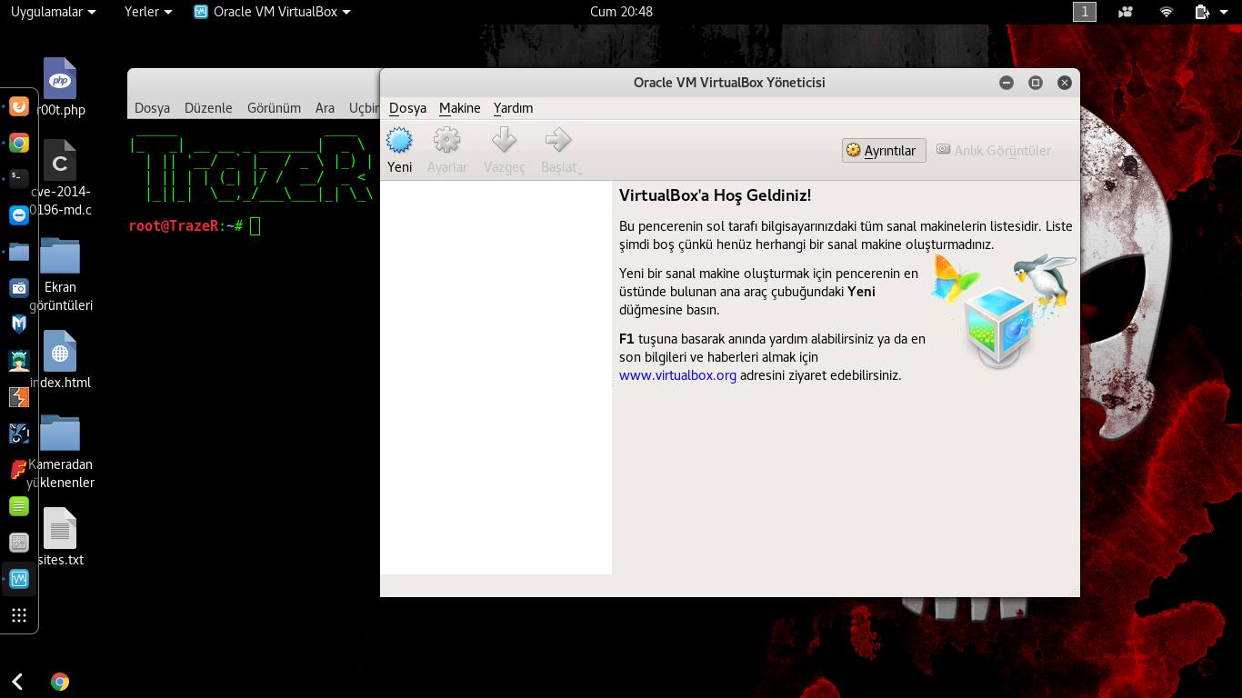Open the Files folder icon in the dock
This screenshot has width=1242, height=698.
19,252
